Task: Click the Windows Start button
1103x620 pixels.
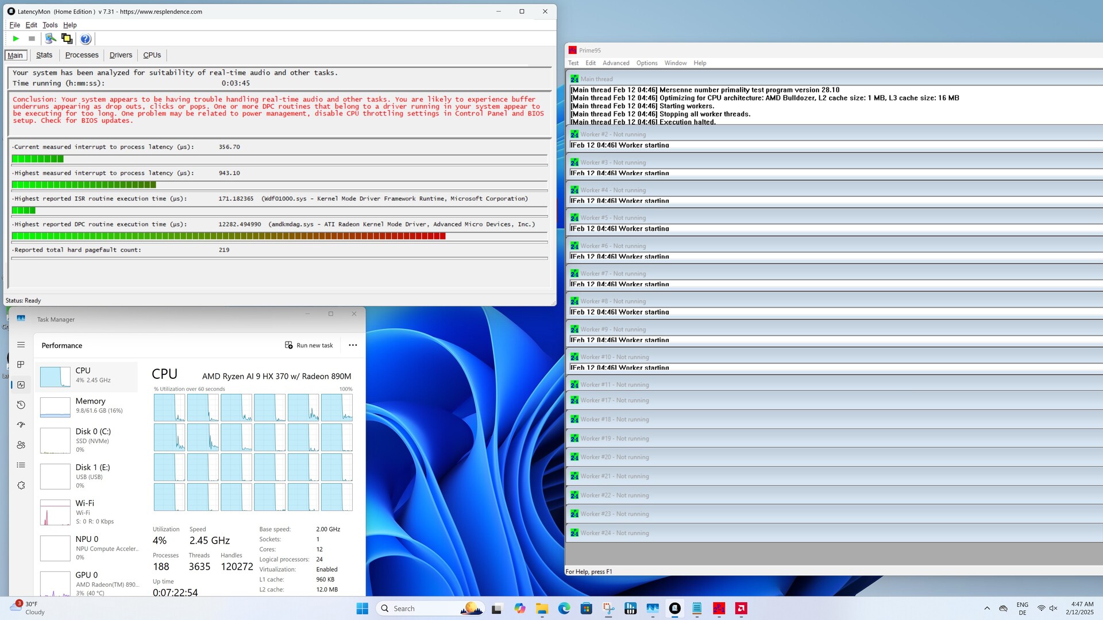Action: [x=362, y=609]
